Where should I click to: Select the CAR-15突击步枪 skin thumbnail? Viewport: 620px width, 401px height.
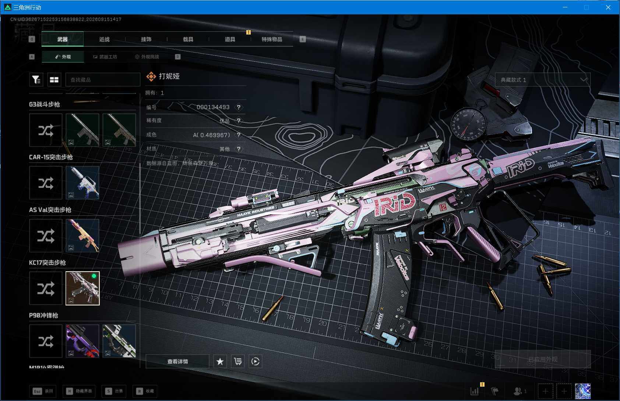coord(82,183)
